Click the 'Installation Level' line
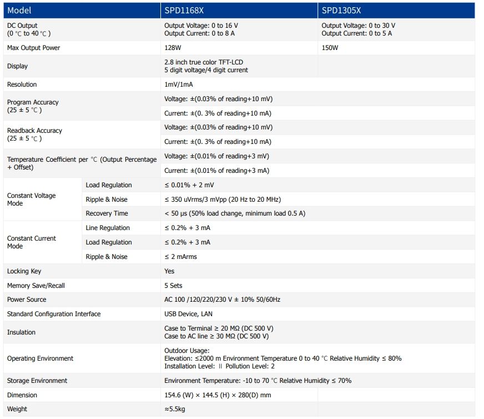484x419 pixels. click(x=219, y=366)
